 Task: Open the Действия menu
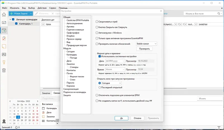[x=42, y=8]
